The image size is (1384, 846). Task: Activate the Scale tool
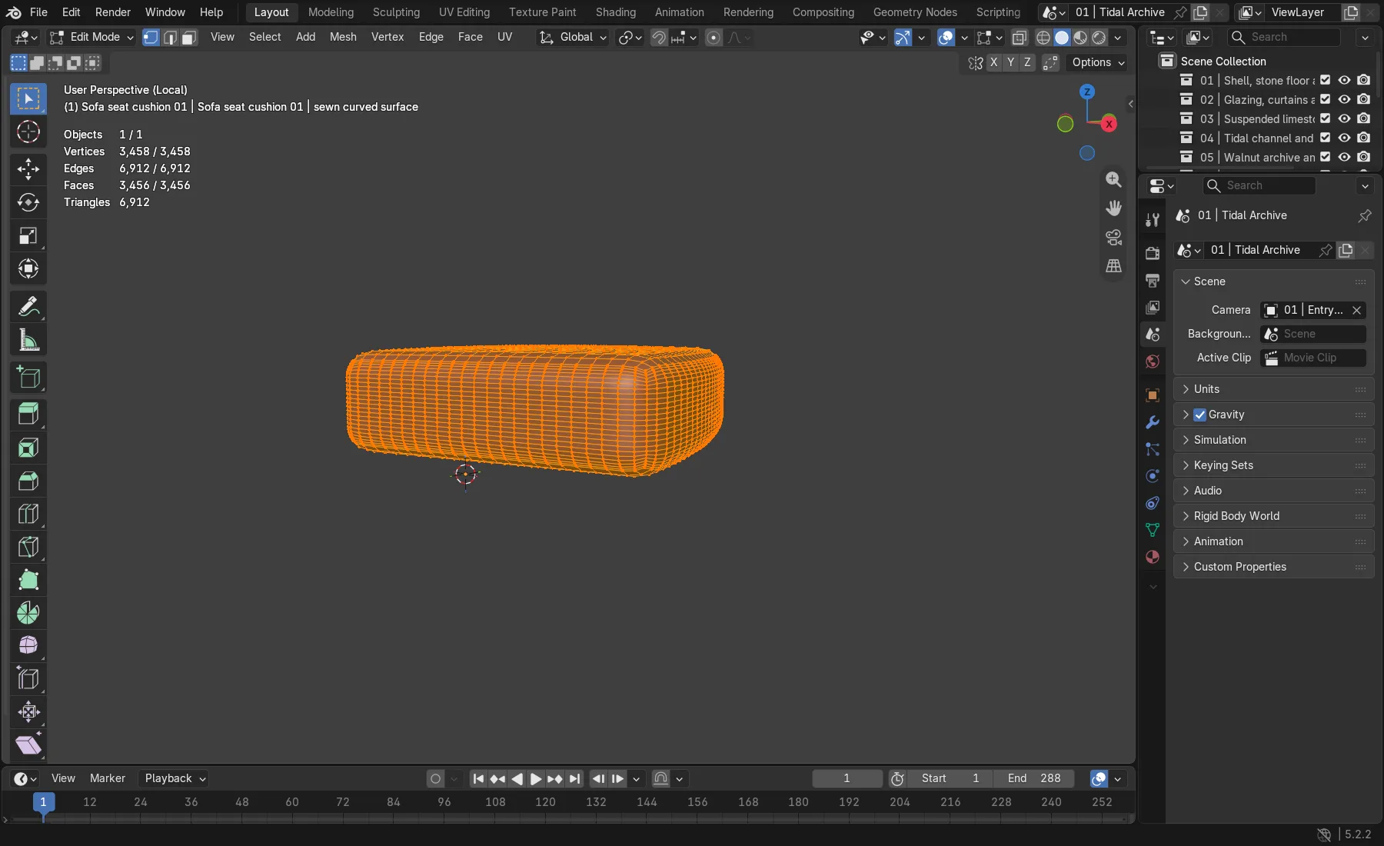tap(28, 235)
